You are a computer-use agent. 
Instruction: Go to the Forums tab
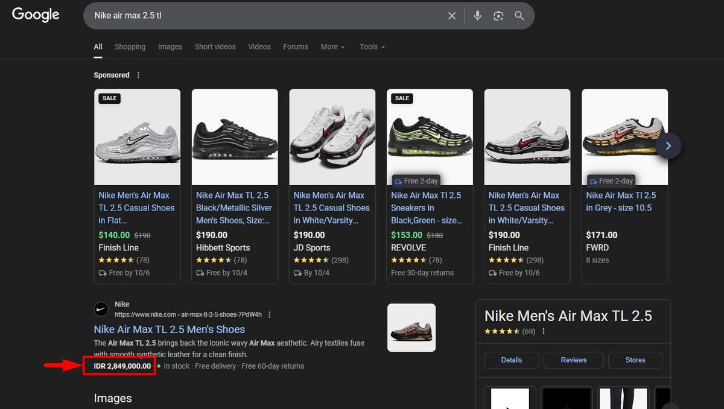(x=296, y=46)
